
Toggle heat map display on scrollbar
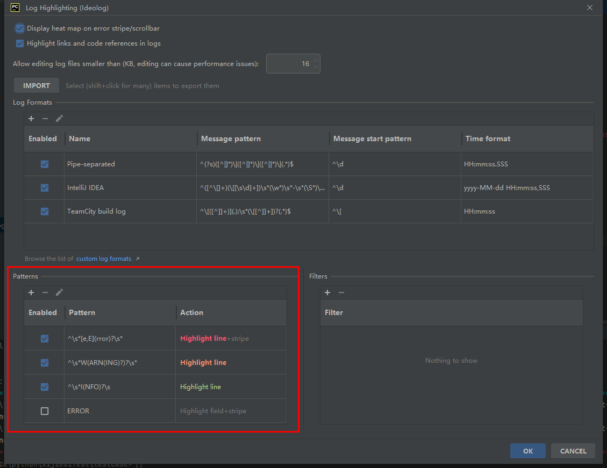coord(20,28)
